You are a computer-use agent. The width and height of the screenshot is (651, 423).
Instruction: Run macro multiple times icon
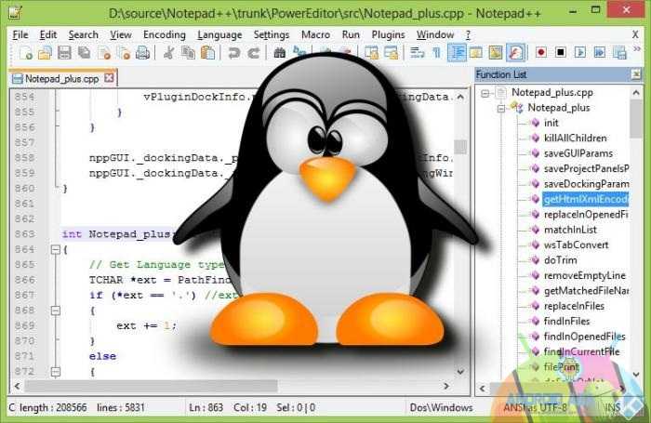tap(600, 52)
